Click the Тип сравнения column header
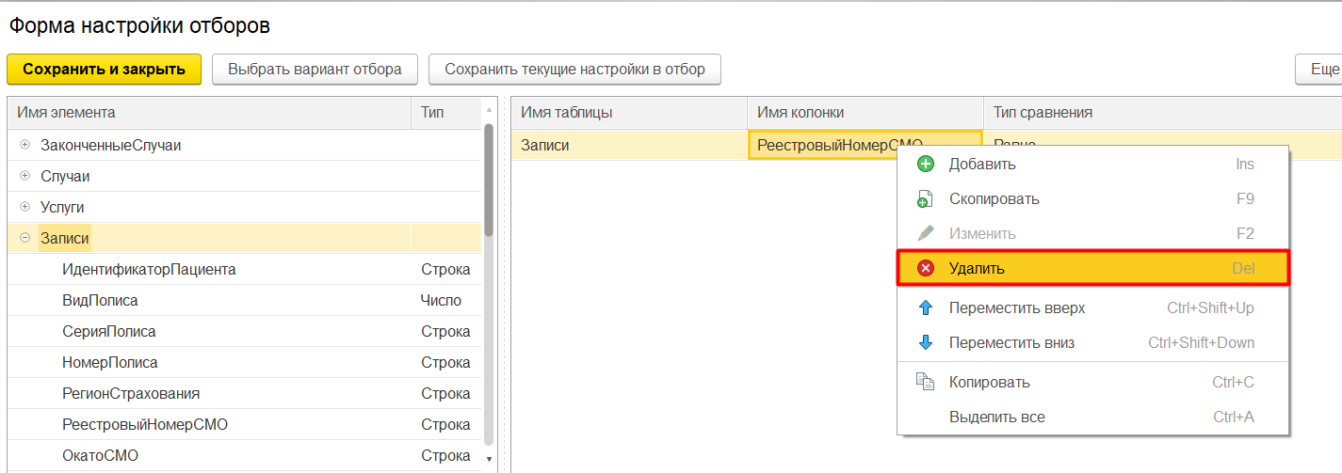 1043,113
